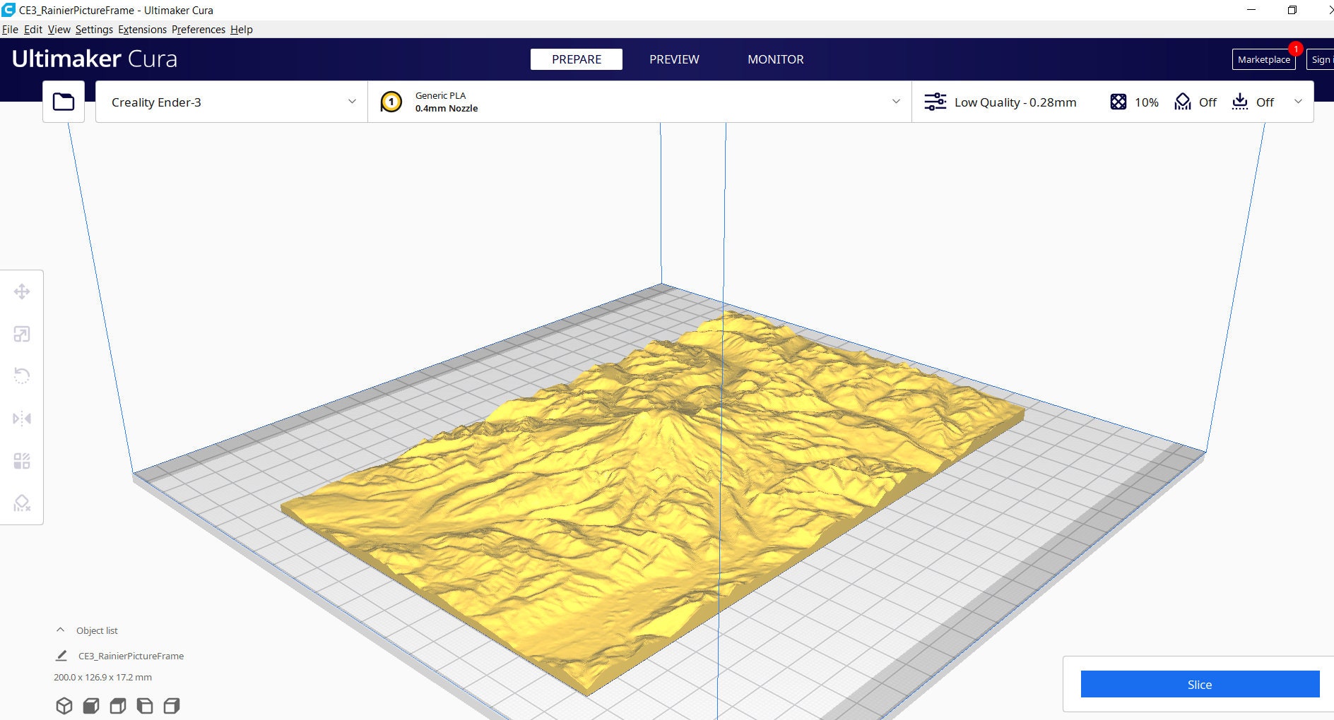Select CE3_RainierPictureFrame in the object list

(131, 656)
